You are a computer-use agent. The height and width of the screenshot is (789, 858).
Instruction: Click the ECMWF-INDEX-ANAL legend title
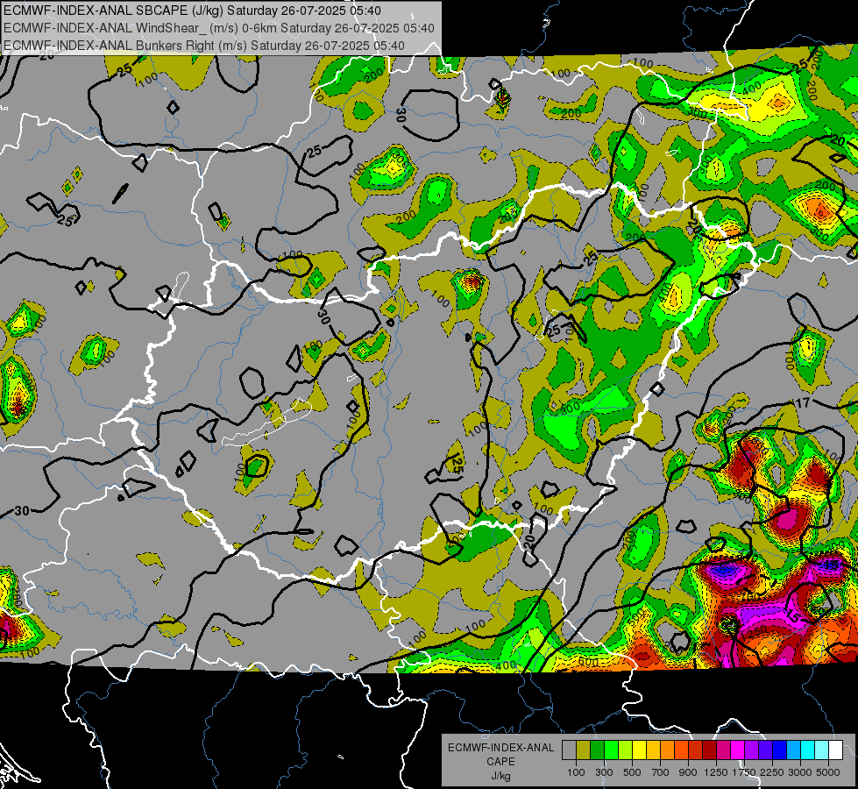click(x=500, y=748)
